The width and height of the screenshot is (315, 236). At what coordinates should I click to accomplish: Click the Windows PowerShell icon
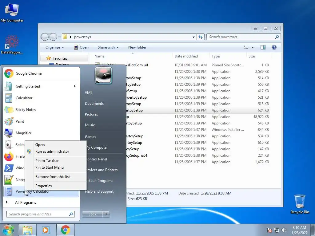(9, 168)
